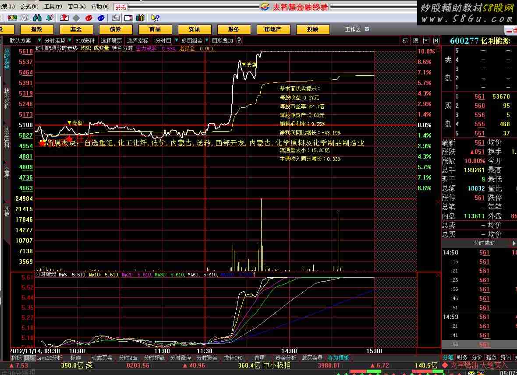Open the 服务 category button
Image resolution: width=517 pixels, height=375 pixels.
pos(234,29)
